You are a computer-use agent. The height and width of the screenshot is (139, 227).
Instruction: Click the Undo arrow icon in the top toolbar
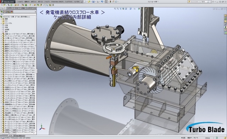(102, 2)
